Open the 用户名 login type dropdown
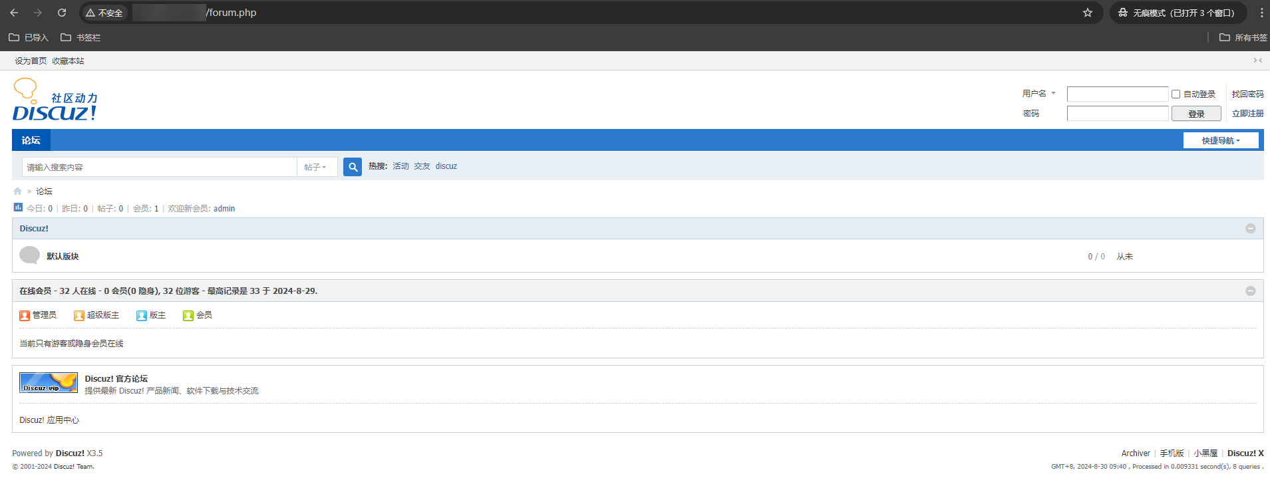Image resolution: width=1270 pixels, height=498 pixels. coord(1039,94)
